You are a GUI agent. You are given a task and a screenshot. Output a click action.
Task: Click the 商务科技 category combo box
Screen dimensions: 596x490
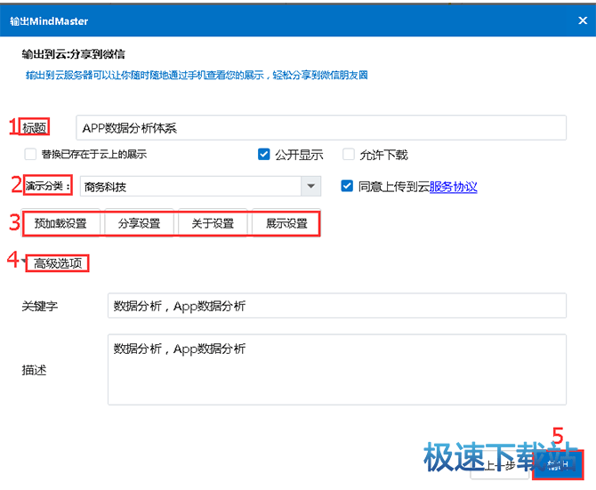pos(200,186)
